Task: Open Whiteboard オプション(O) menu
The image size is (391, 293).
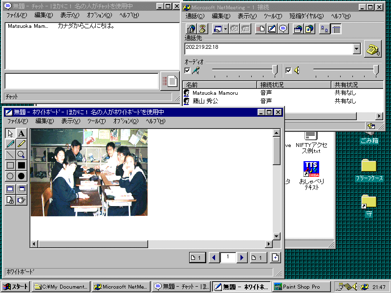Action: click(126, 121)
